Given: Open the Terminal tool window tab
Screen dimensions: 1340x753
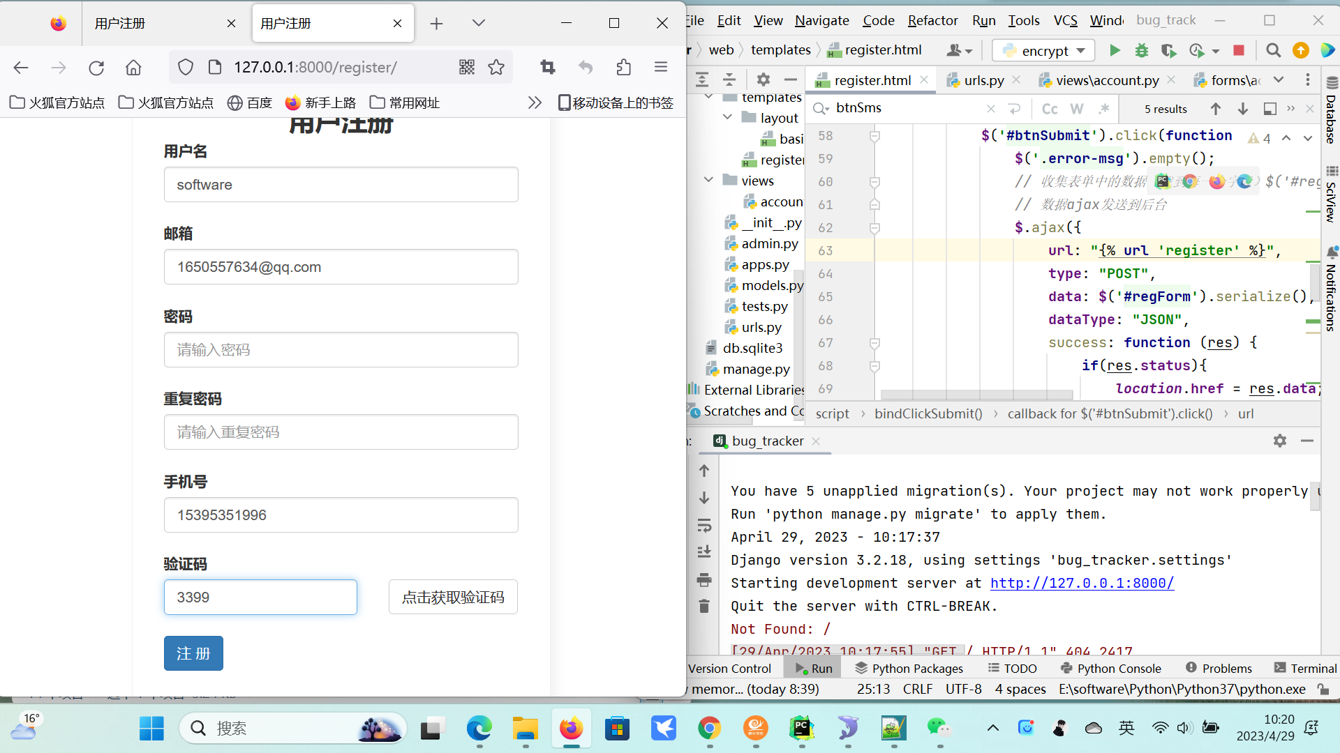Looking at the screenshot, I should (1305, 668).
